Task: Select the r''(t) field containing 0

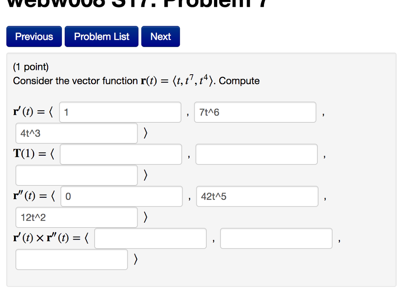Action: tap(121, 196)
